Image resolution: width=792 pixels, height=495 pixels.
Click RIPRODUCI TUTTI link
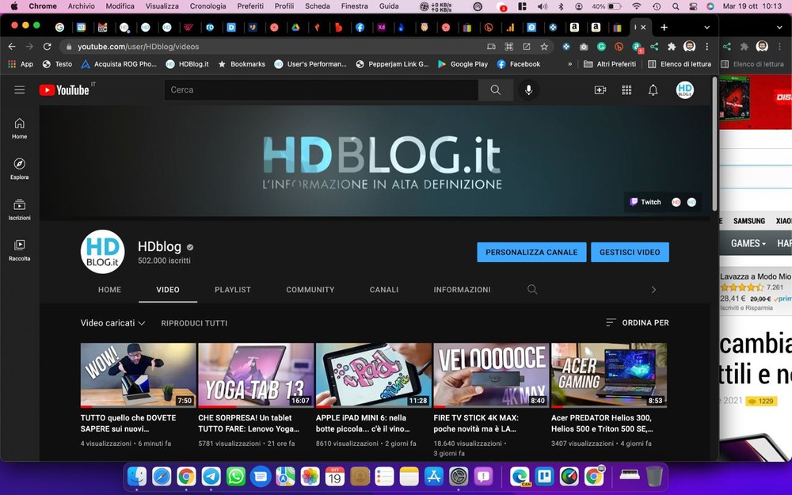tap(194, 323)
